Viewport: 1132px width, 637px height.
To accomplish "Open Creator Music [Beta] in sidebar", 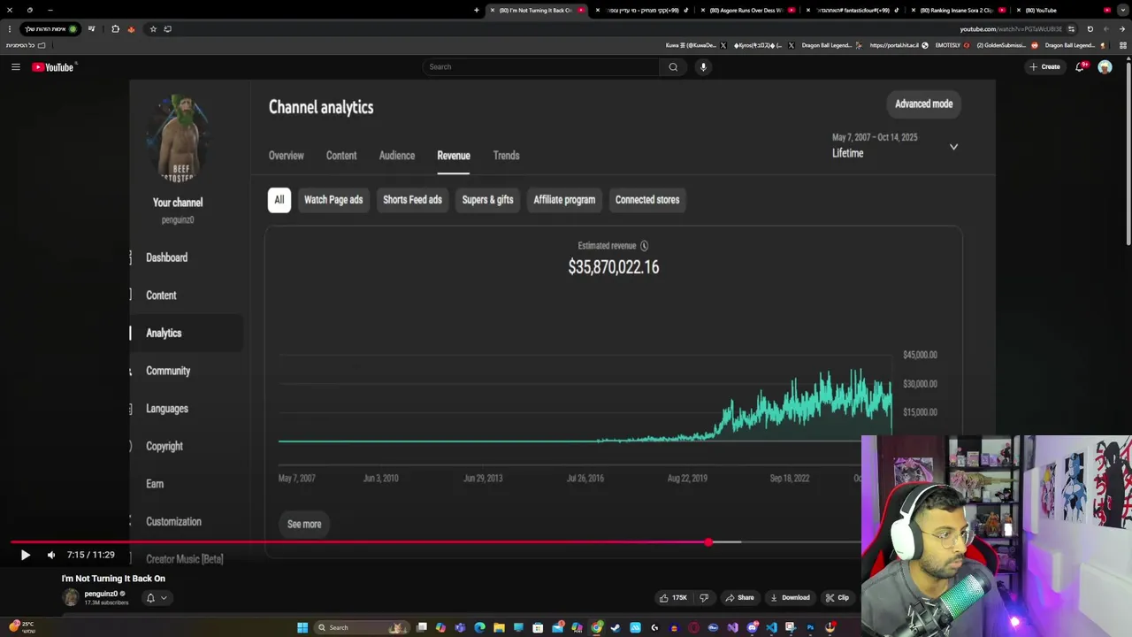I will coord(184,559).
